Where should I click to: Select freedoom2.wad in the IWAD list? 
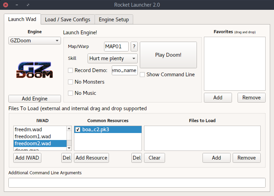[40, 143]
